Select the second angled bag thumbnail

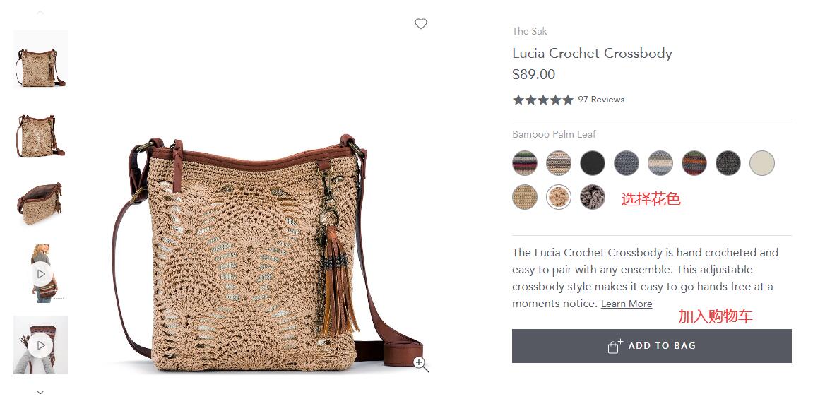click(40, 135)
